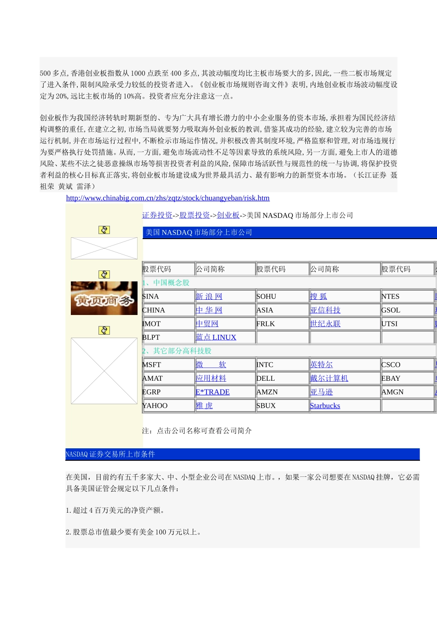
Task: Follow the 股票投资 breadcrumb link
Action: coord(195,215)
